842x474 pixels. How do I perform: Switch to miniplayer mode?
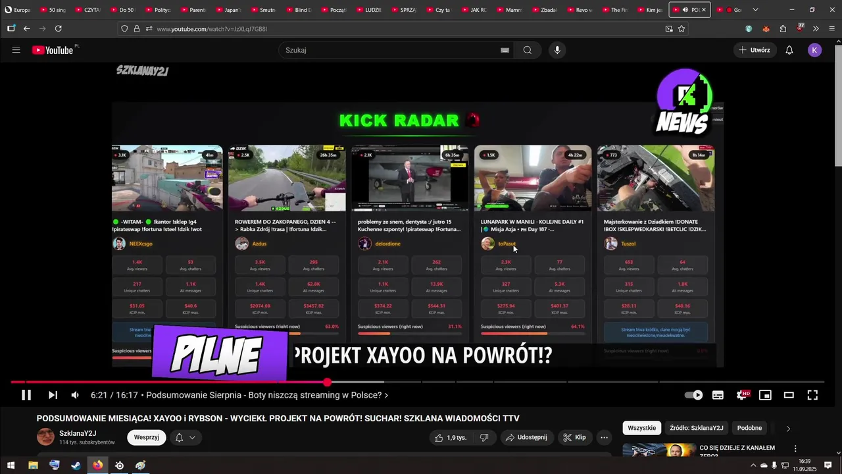coord(765,395)
